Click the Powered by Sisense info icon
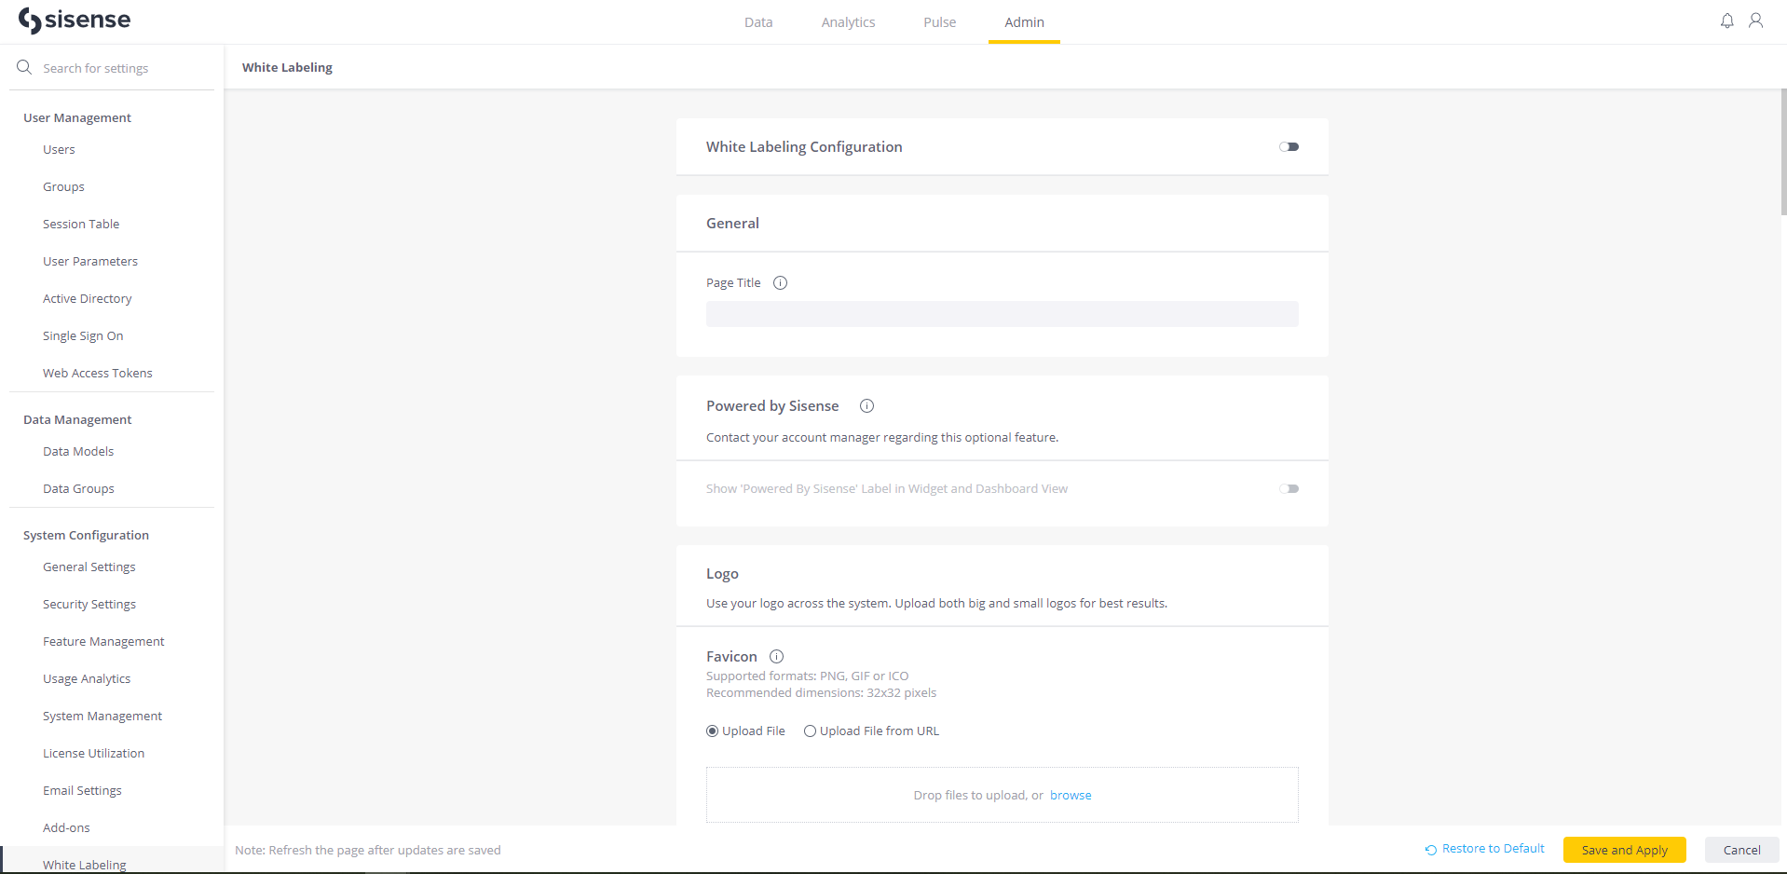The height and width of the screenshot is (874, 1787). (x=866, y=406)
